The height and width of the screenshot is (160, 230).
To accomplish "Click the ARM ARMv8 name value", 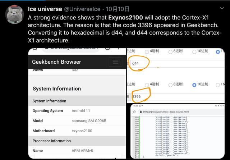I will 82,151.
